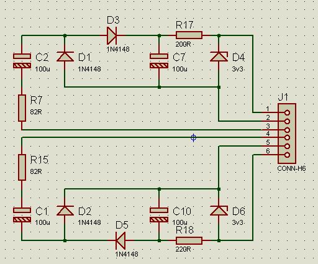
Task: Select resistor R18 body
Action: (x=189, y=241)
